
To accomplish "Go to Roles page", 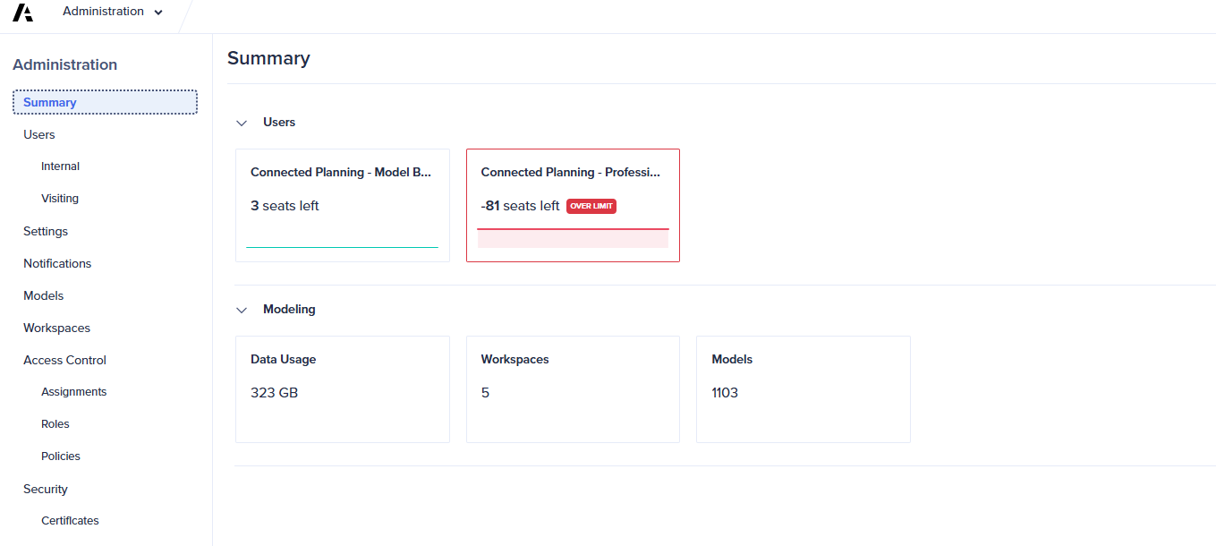I will 55,424.
